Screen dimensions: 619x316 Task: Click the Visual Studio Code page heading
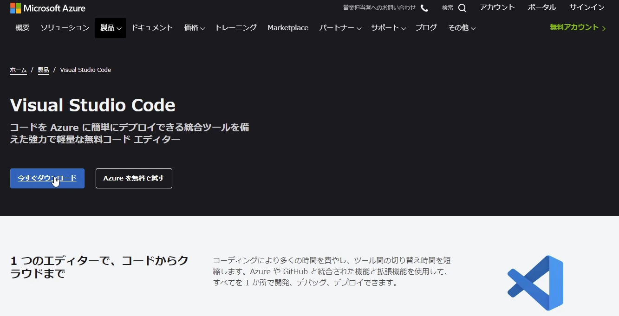93,105
